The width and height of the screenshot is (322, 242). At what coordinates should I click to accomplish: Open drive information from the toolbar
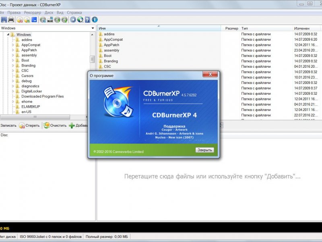point(50,20)
